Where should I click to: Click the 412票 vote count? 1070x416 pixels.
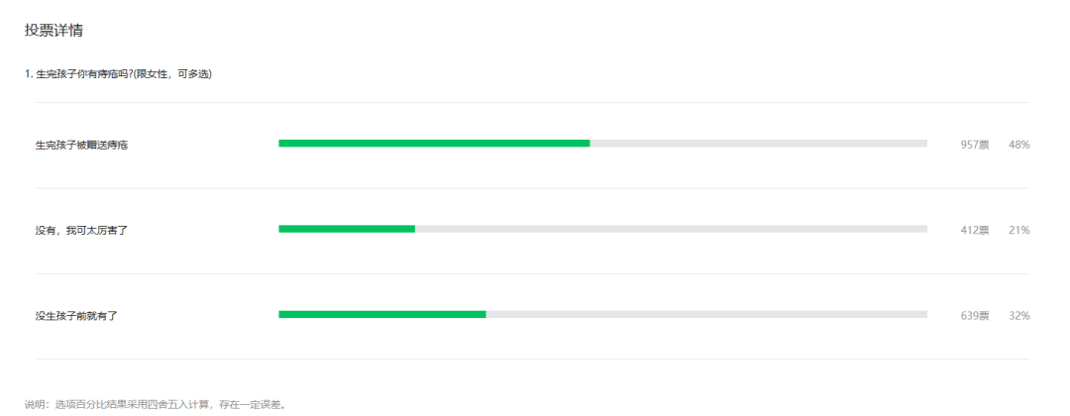tap(975, 231)
